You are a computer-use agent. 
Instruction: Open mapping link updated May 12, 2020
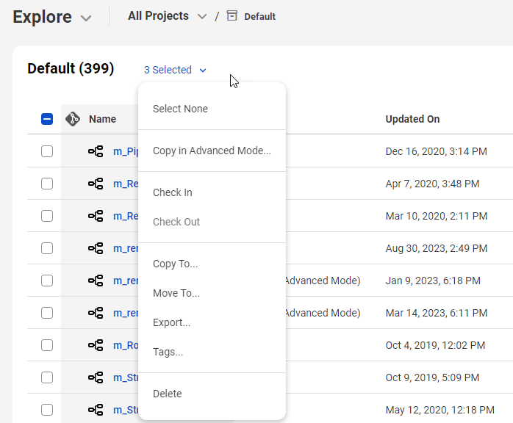point(126,410)
